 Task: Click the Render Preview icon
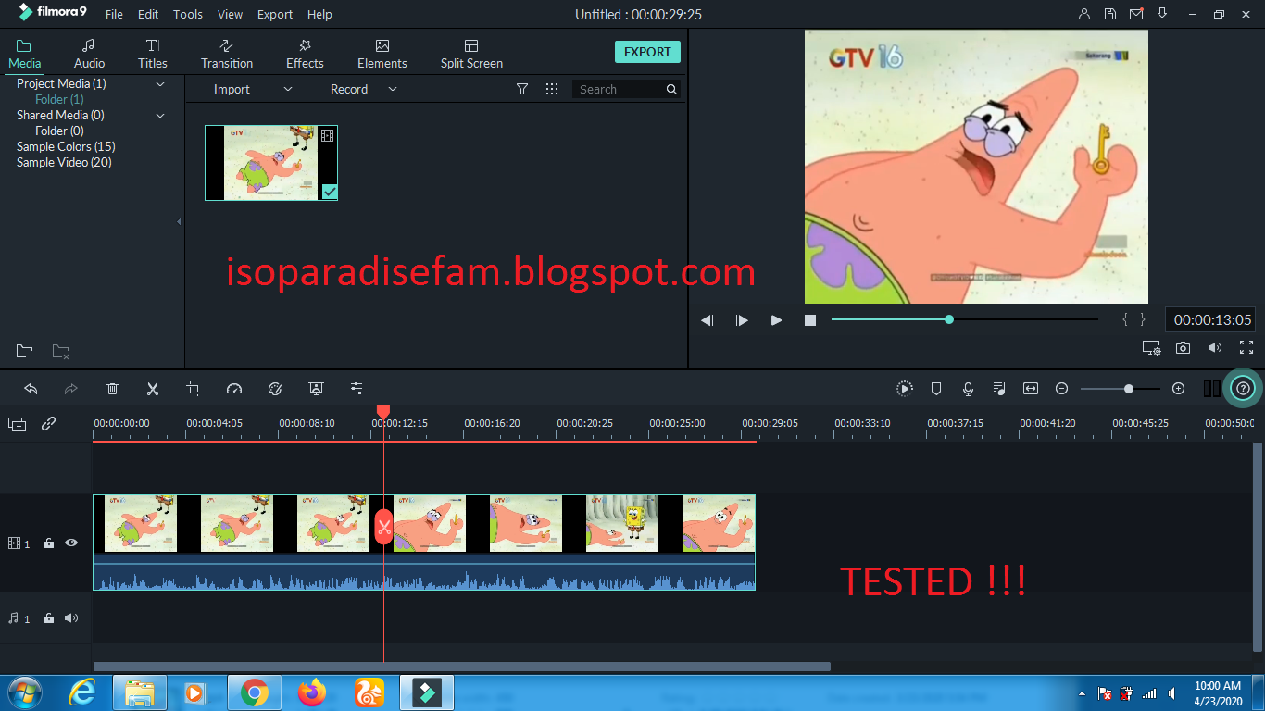pyautogui.click(x=905, y=389)
